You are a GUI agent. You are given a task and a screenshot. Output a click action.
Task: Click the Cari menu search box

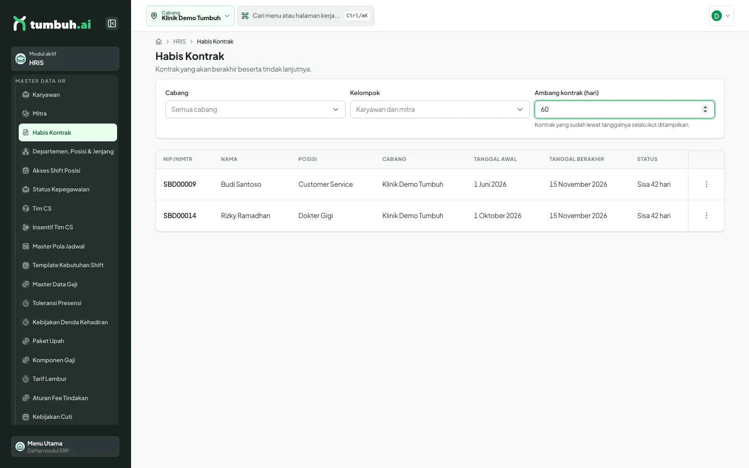(306, 16)
